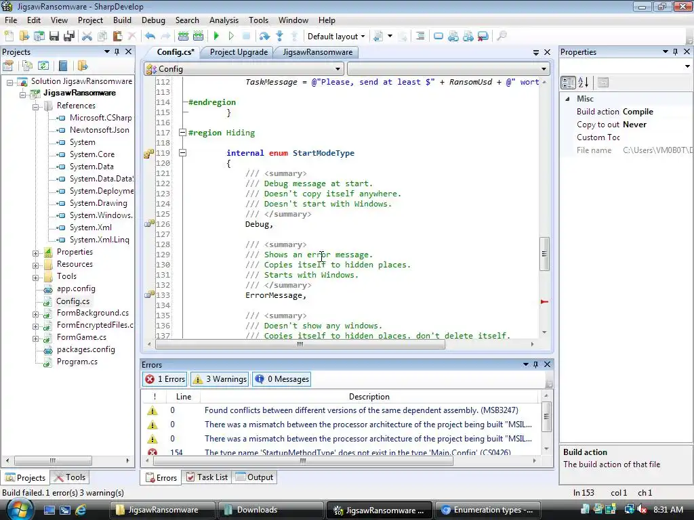Viewport: 694px width, 520px height.
Task: Switch to Task List tab
Action: [207, 477]
